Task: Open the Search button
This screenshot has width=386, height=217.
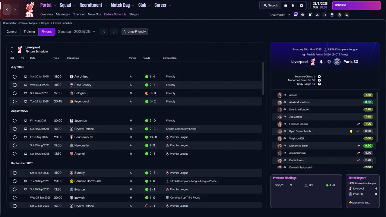Action: tap(270, 5)
